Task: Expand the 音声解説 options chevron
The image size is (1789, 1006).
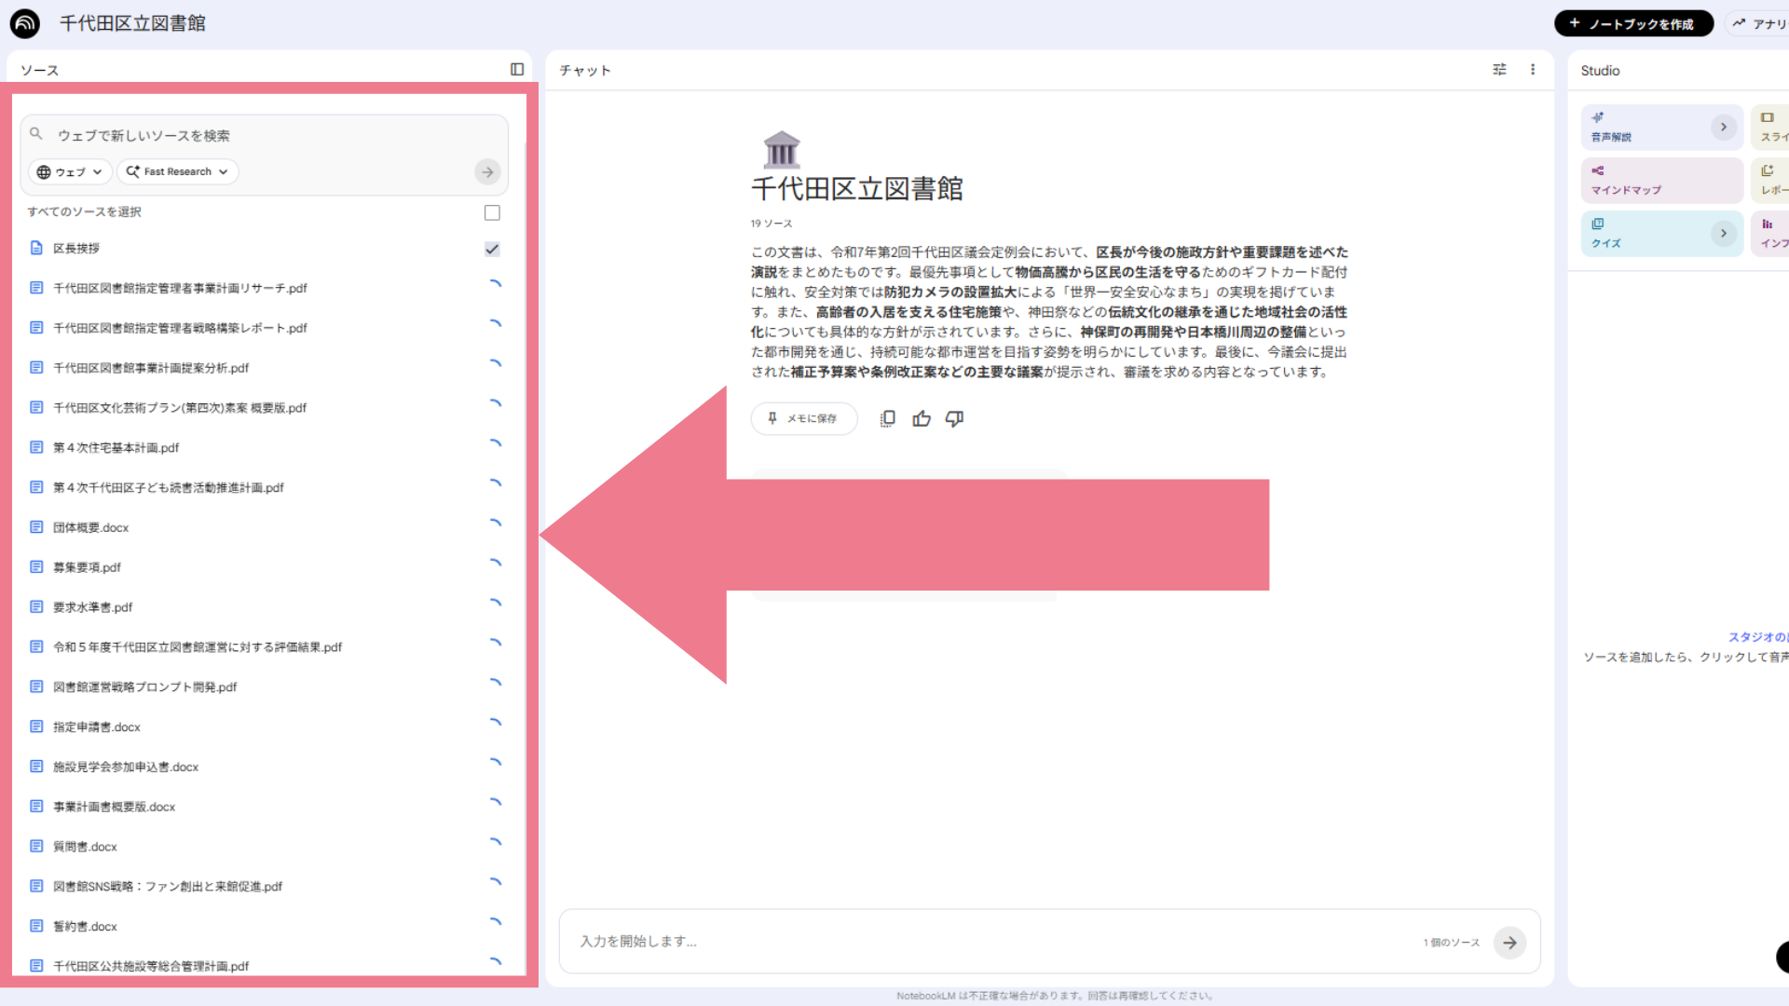Action: tap(1723, 127)
